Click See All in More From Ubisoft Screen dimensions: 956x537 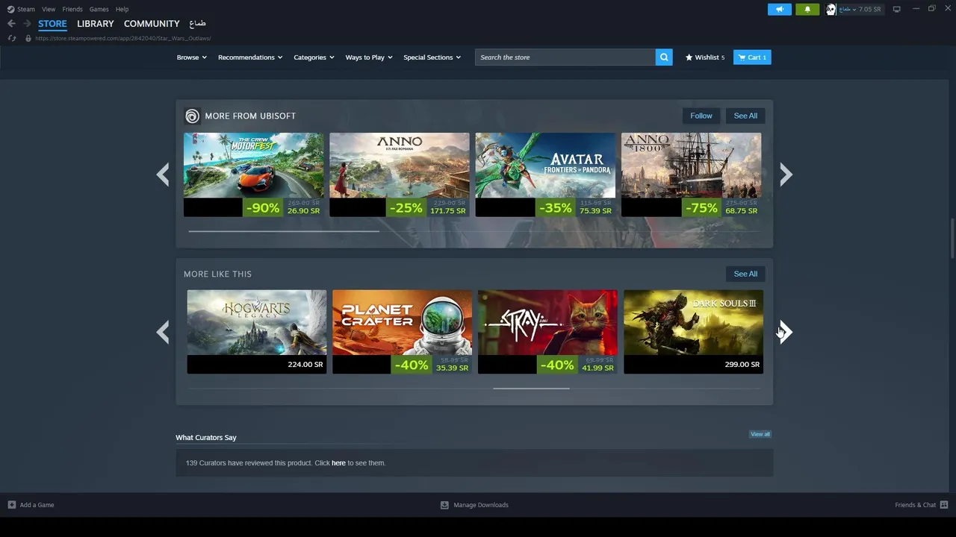[745, 116]
